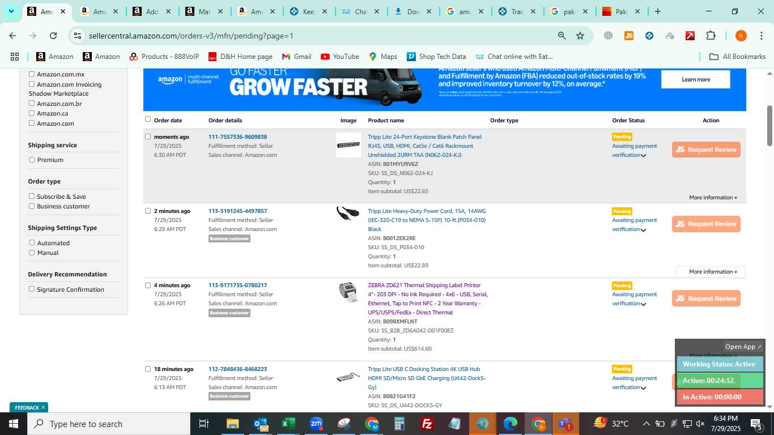Open Zoom from the taskbar
This screenshot has width=774, height=435.
[x=316, y=424]
